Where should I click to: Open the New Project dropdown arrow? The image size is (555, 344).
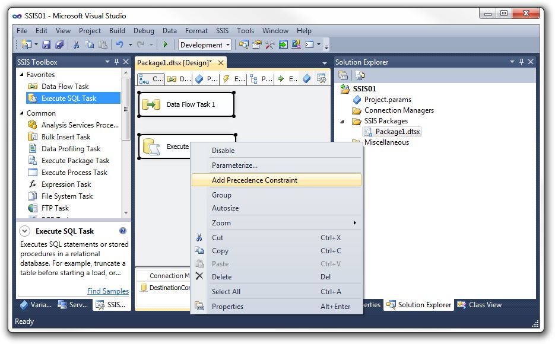tap(36, 44)
